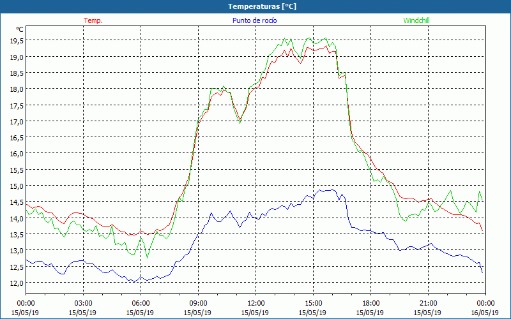This screenshot has height=319, width=511.
Task: Click the 06:00 time axis label
Action: (141, 304)
